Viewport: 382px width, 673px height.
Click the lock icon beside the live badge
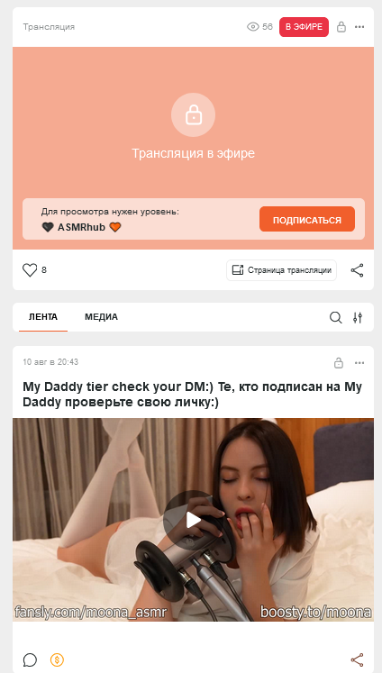click(341, 27)
